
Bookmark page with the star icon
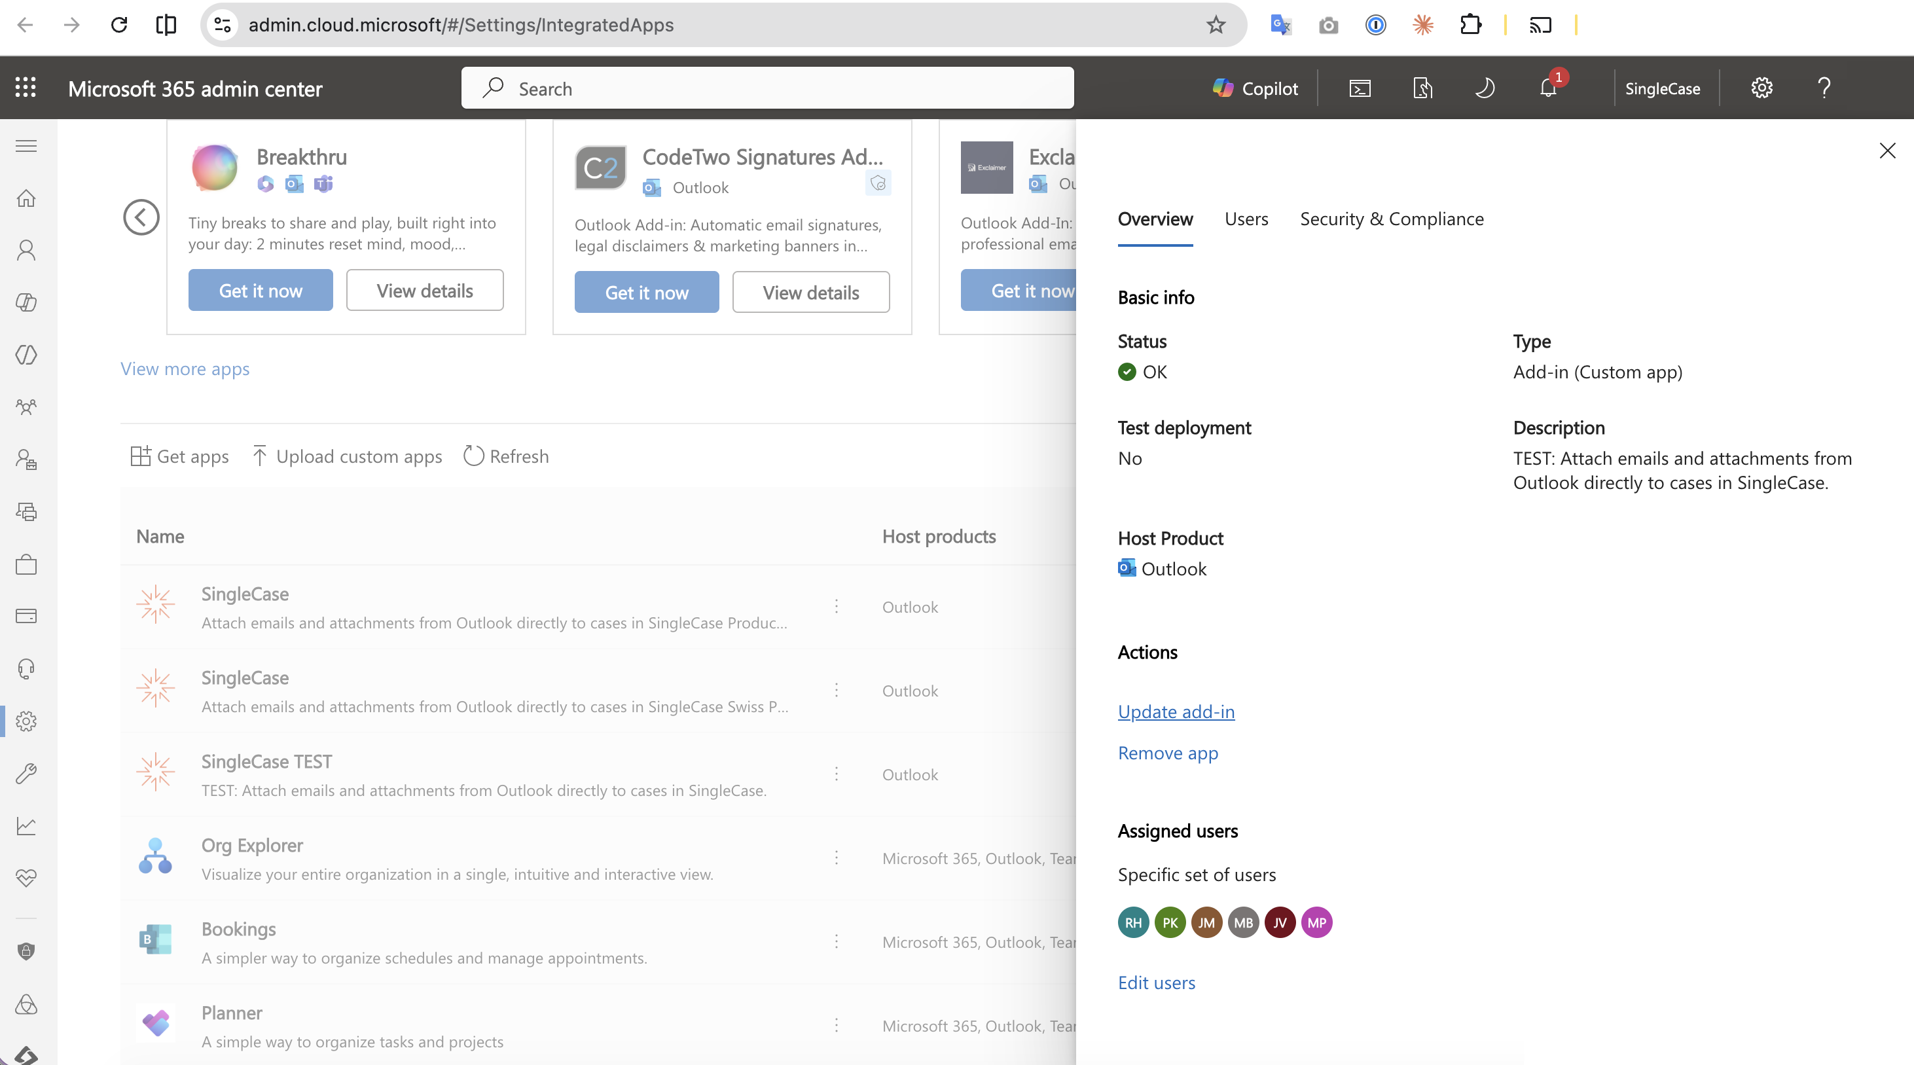pyautogui.click(x=1216, y=26)
